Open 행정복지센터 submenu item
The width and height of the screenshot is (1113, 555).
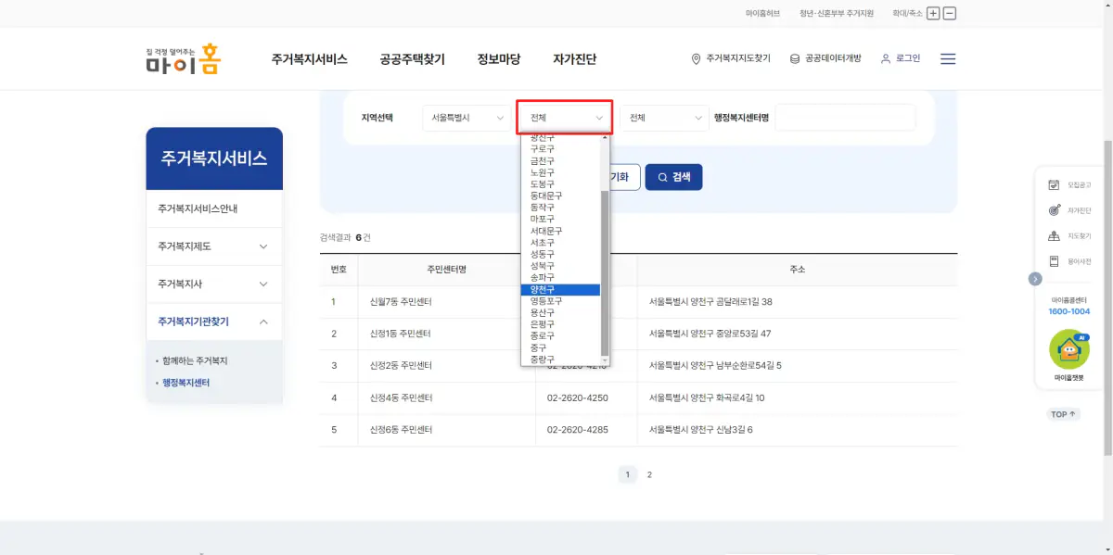coord(185,383)
